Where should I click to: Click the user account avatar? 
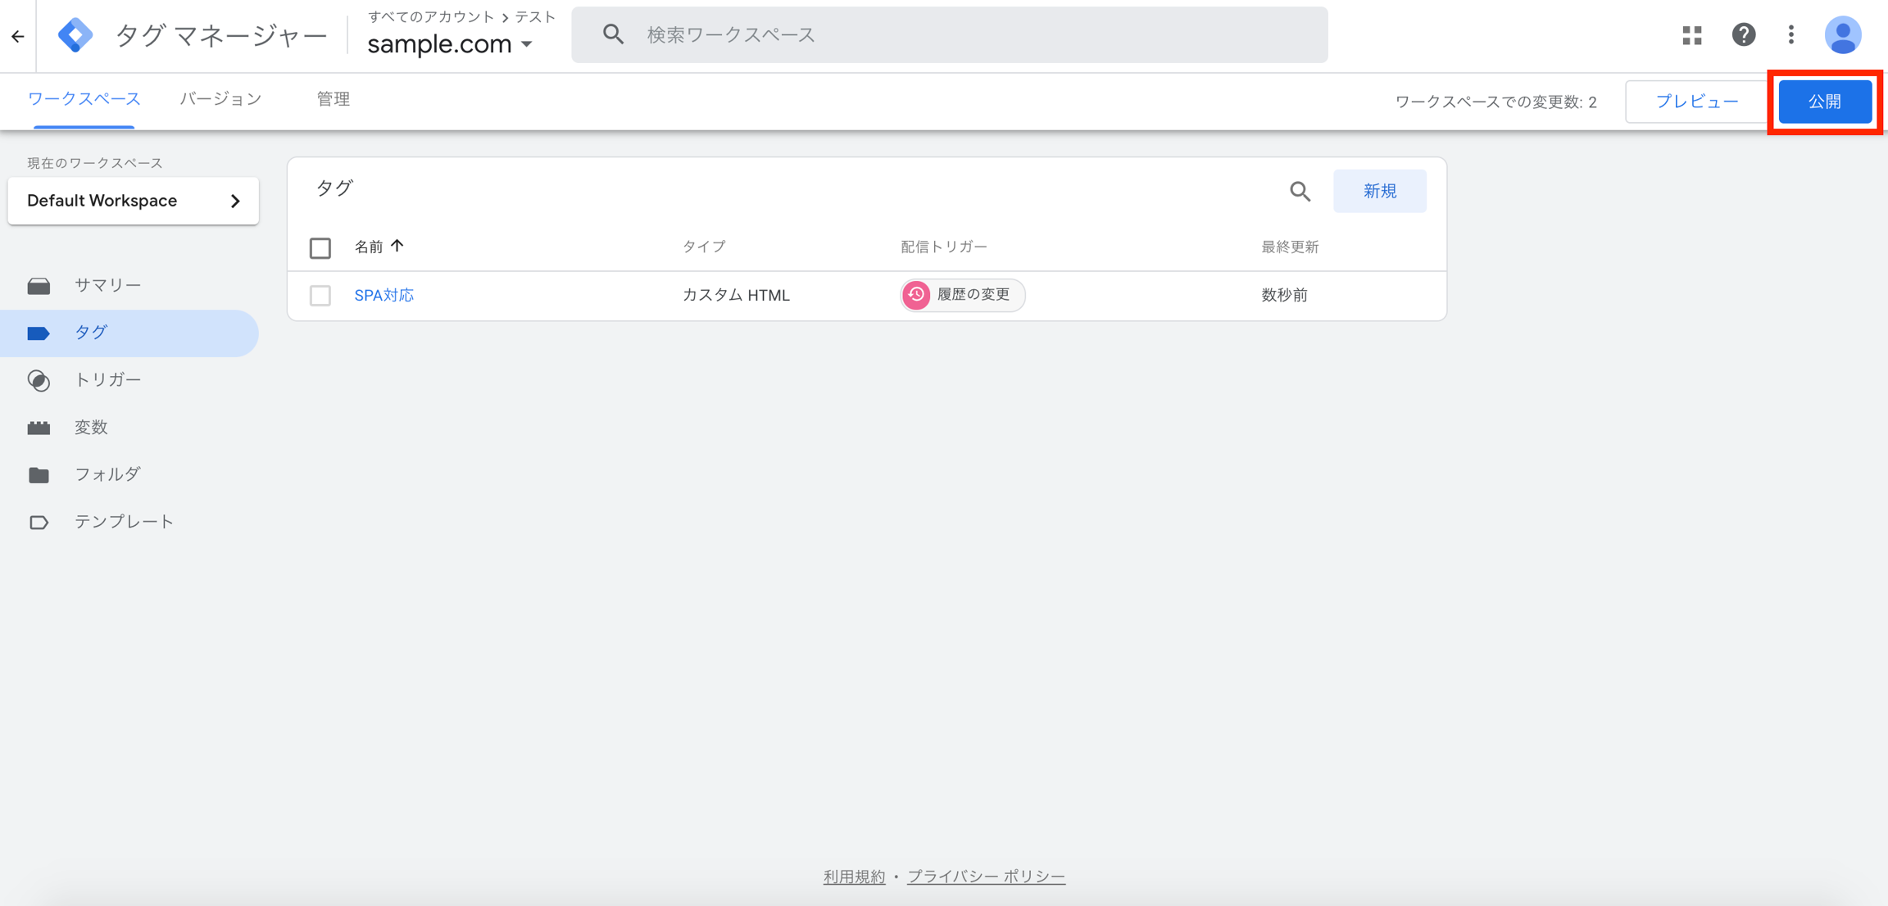[x=1842, y=35]
